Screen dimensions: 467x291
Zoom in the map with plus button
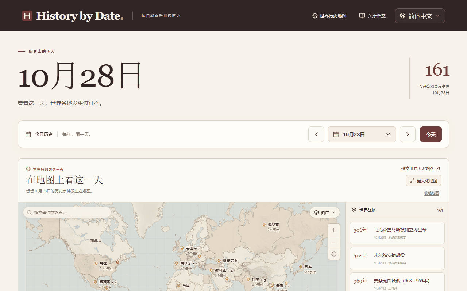334,230
